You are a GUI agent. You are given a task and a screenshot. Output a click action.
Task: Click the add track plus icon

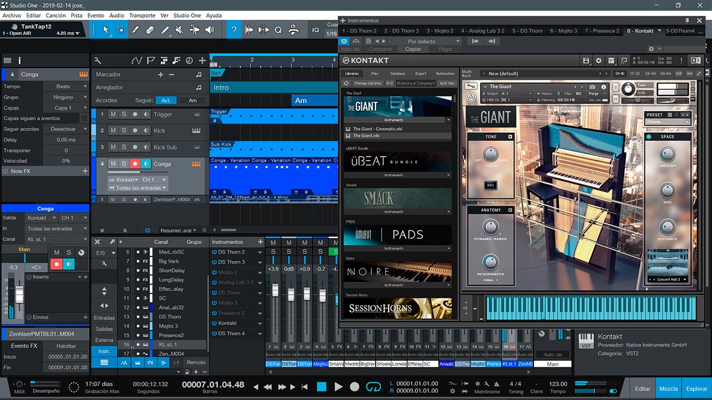(x=202, y=60)
